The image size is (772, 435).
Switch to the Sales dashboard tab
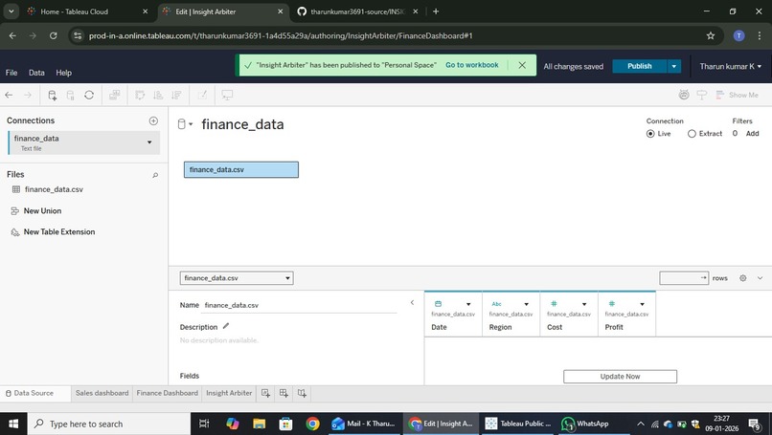[x=102, y=393]
